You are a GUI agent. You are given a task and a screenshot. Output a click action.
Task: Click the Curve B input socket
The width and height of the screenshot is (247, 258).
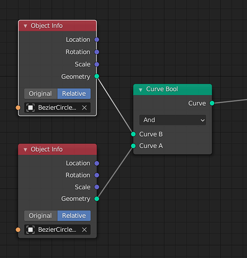[x=133, y=134]
